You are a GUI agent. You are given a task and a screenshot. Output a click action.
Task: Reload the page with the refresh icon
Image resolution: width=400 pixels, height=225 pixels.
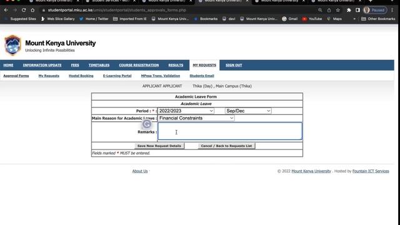coord(24,10)
